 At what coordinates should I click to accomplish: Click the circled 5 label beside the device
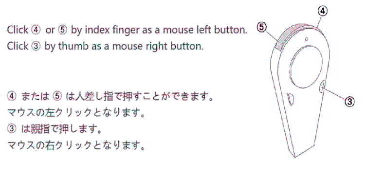coord(261,27)
